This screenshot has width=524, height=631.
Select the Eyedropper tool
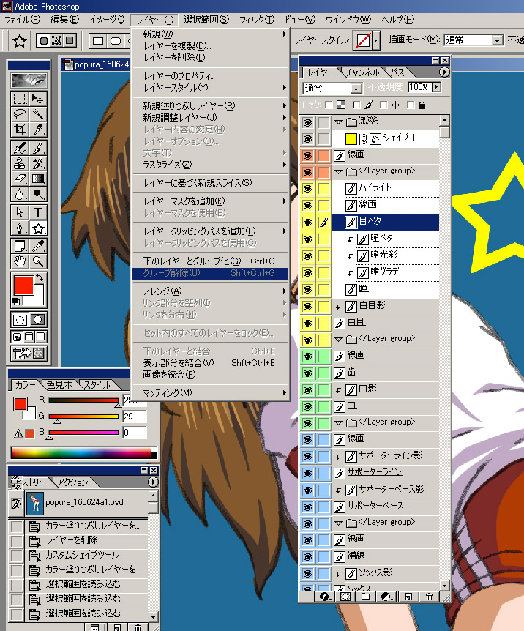(x=38, y=246)
